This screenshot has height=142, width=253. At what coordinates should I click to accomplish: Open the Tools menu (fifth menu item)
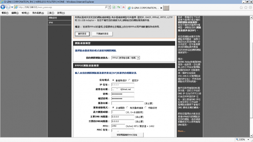point(51,13)
